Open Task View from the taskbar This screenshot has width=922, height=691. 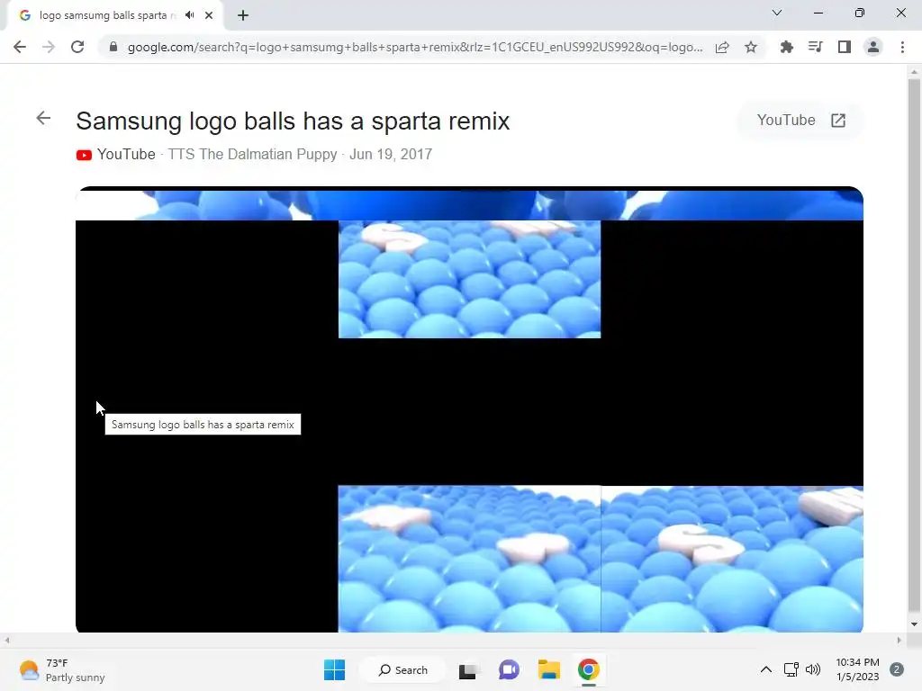coord(468,669)
